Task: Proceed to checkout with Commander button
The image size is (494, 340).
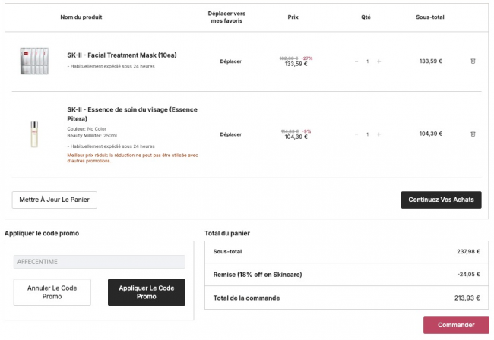Action: point(456,325)
